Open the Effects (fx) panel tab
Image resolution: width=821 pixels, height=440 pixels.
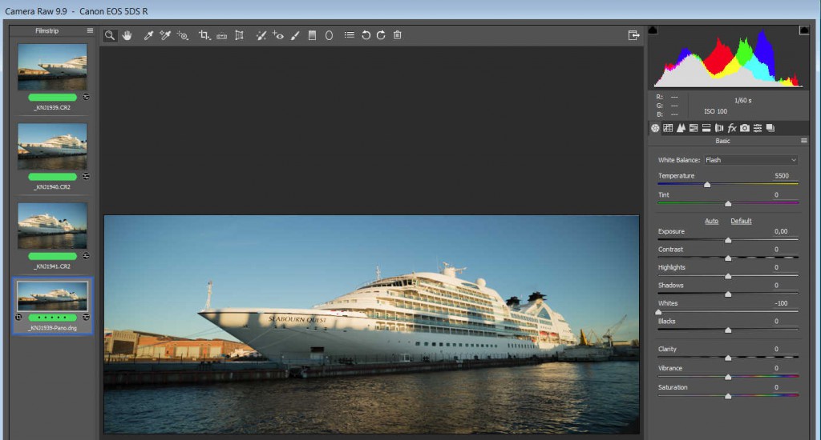click(731, 128)
